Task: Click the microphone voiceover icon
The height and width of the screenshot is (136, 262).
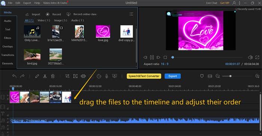Action: tap(107, 76)
